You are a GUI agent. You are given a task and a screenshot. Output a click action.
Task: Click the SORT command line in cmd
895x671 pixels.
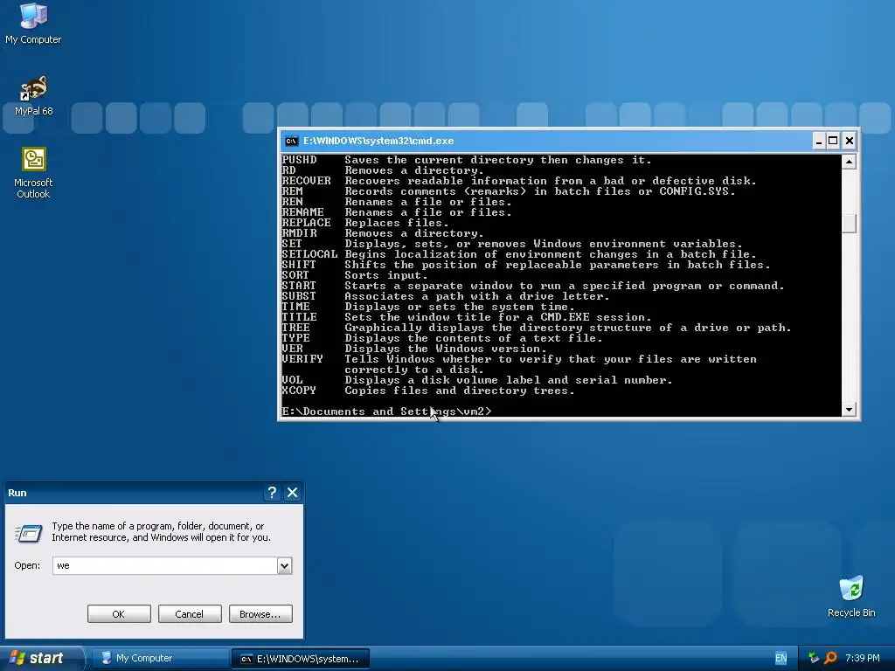pyautogui.click(x=355, y=275)
